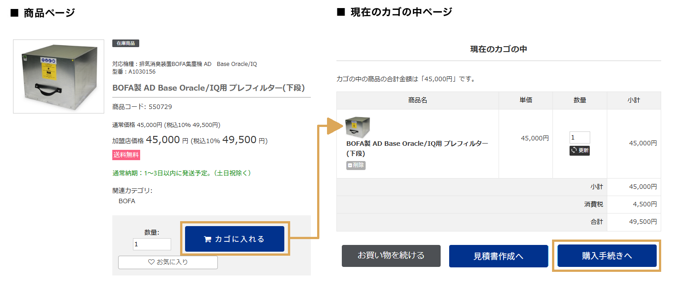Proceed with 購入手続きへ button

607,256
